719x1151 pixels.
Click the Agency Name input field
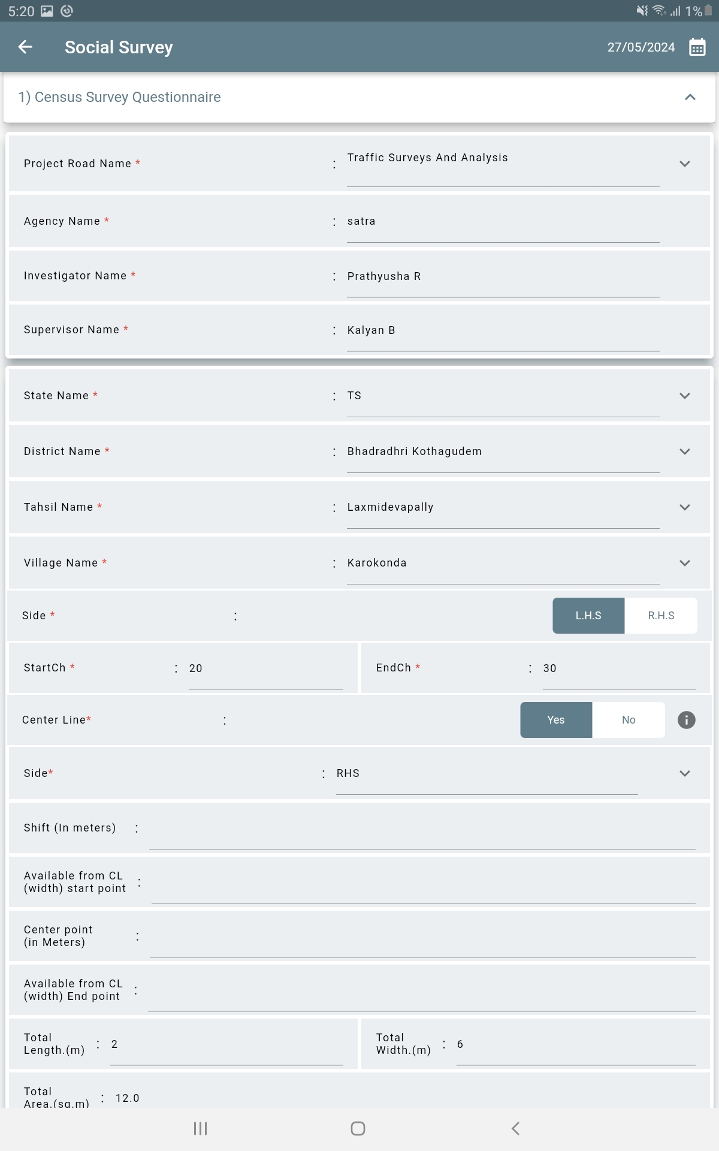click(503, 222)
